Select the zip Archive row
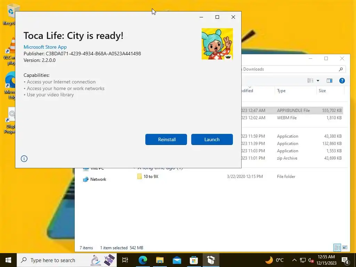The image size is (356, 267). [292, 158]
